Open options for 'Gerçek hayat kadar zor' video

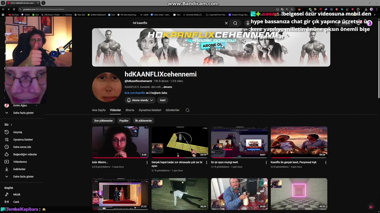(x=207, y=162)
